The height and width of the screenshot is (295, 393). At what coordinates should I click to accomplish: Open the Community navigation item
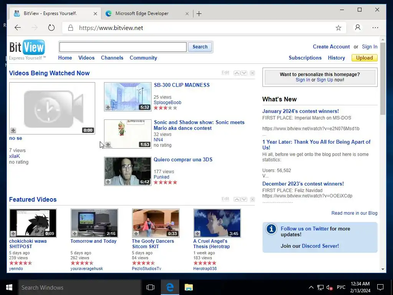pos(144,58)
